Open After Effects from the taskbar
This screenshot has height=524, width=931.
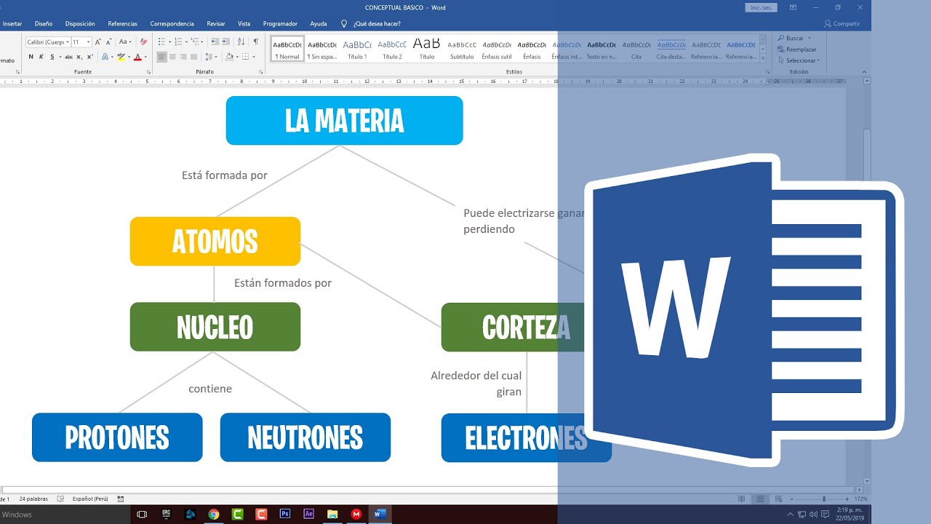(308, 514)
